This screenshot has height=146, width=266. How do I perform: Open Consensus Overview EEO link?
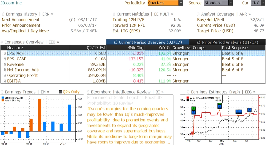click(32, 42)
